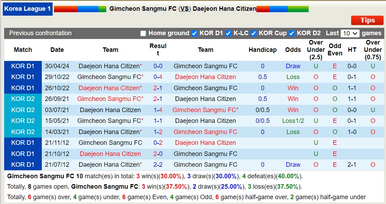Click the light-blue KOR D2 cell for 14/03/21

(x=23, y=132)
